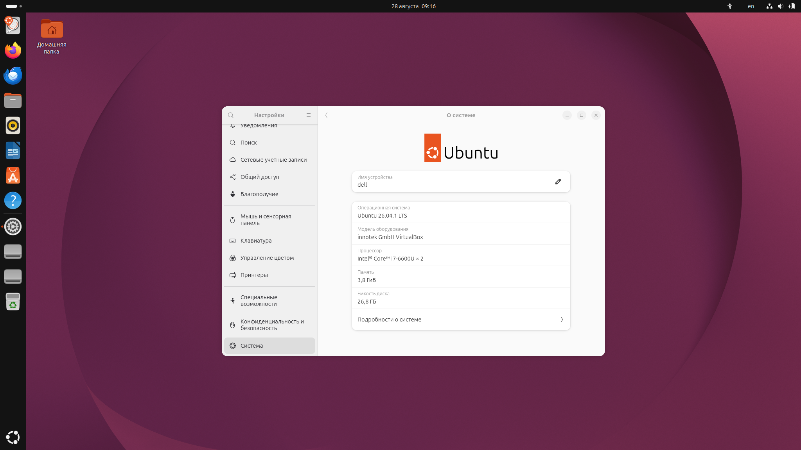Click the battery icon in the top bar

coord(792,6)
